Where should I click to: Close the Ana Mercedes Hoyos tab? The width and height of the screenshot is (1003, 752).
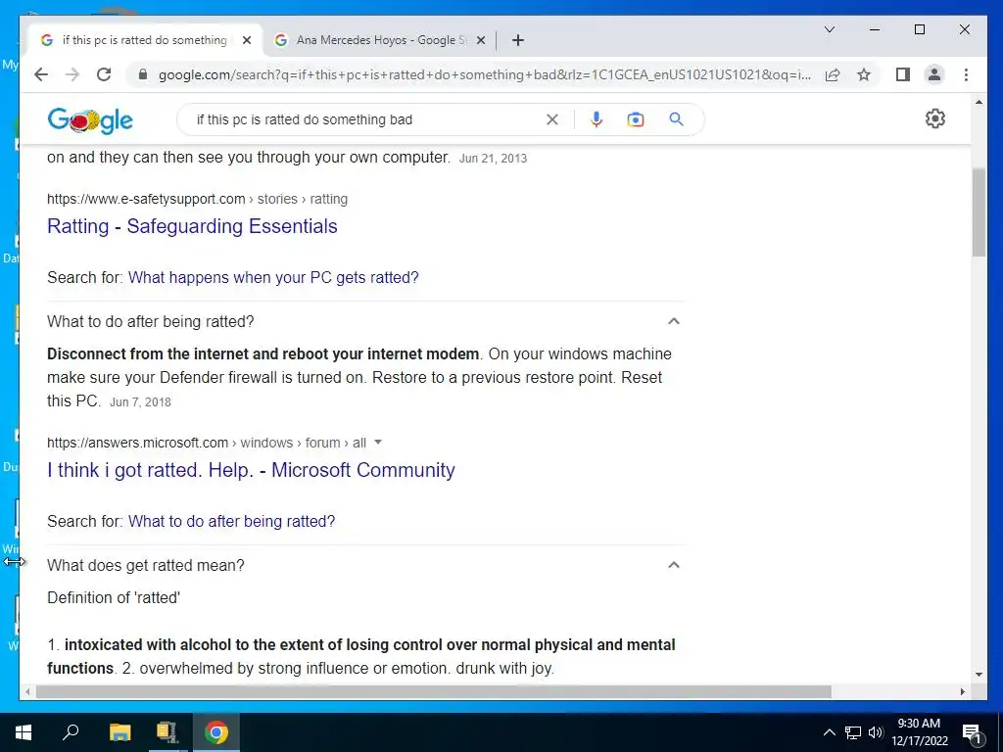[x=481, y=40]
